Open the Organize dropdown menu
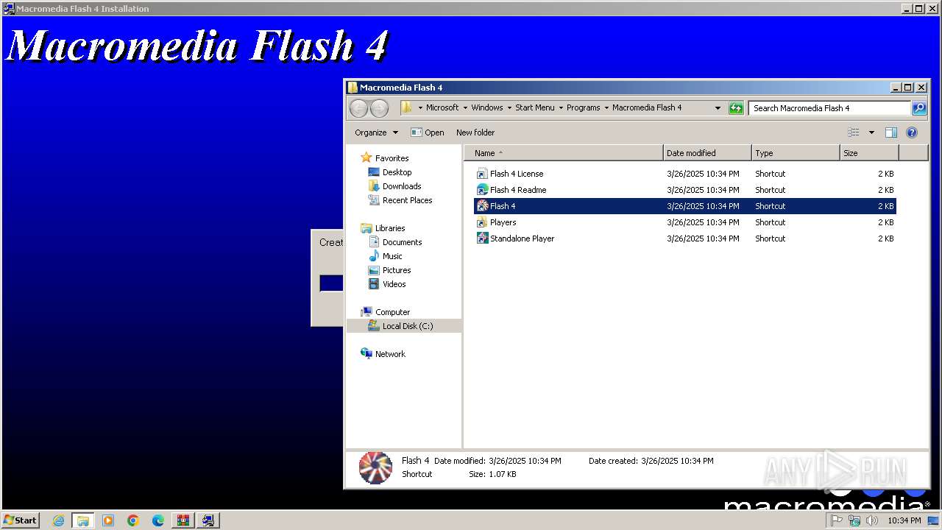This screenshot has width=942, height=530. 376,132
